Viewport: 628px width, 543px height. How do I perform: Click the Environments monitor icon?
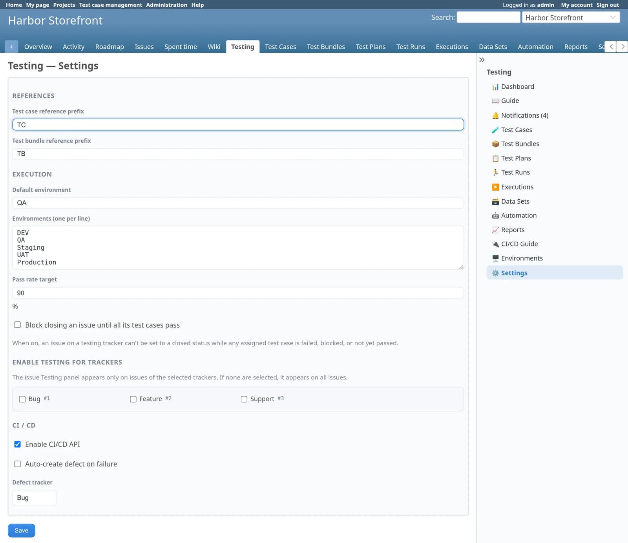[495, 258]
